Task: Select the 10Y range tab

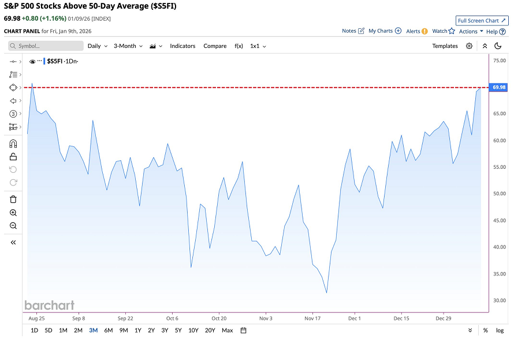Action: 193,330
